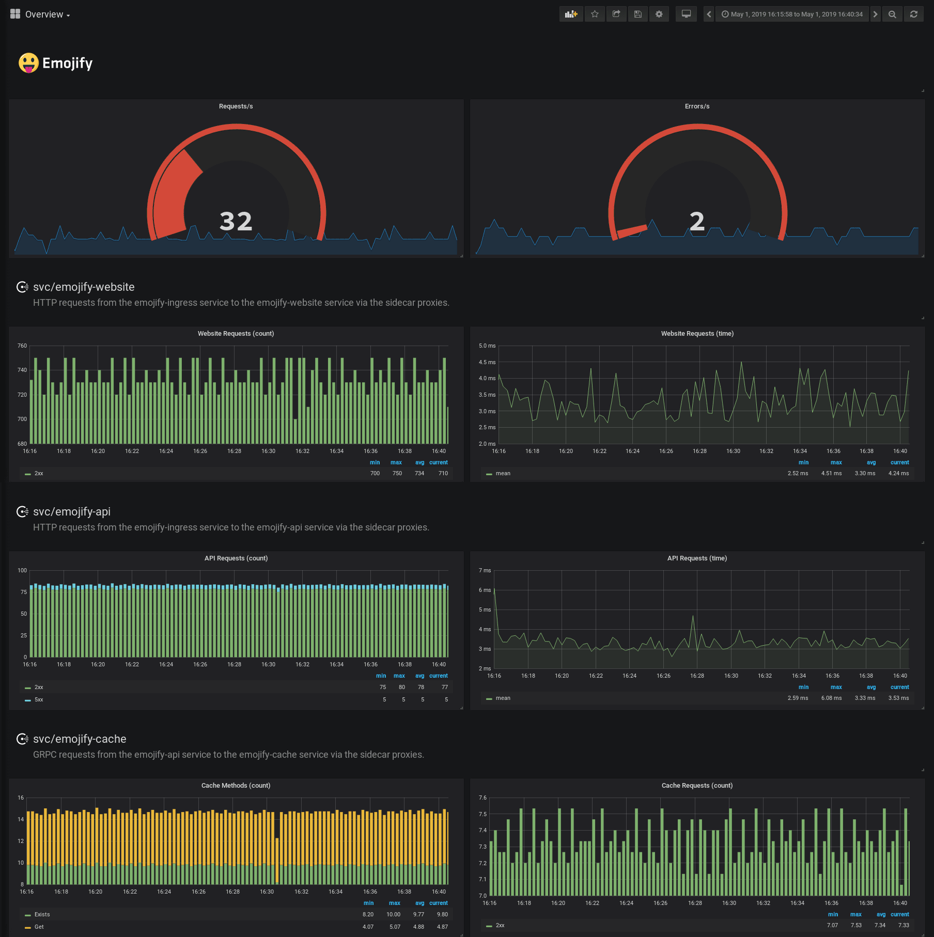
Task: Refresh the dashboard with the refresh icon
Action: [914, 14]
